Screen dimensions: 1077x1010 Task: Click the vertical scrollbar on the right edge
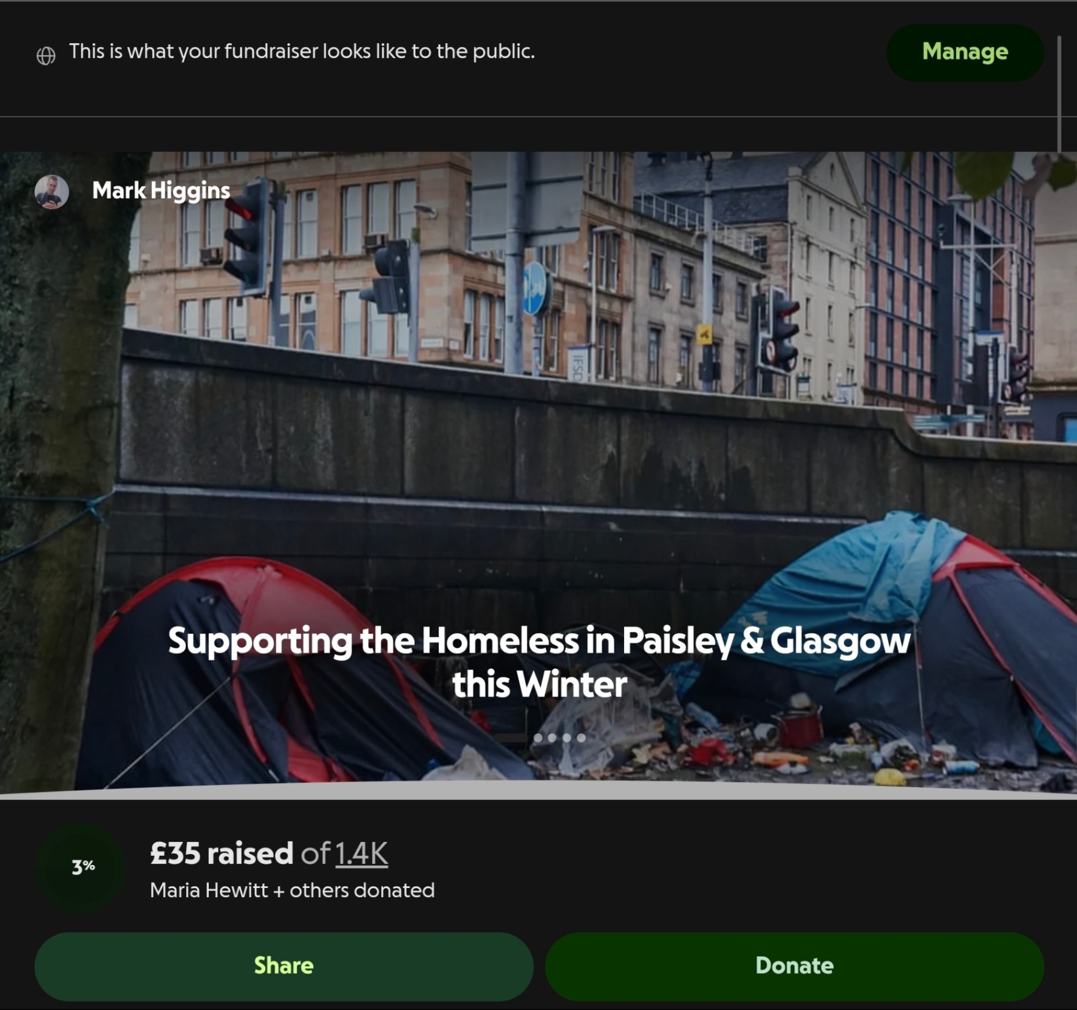click(x=1059, y=94)
